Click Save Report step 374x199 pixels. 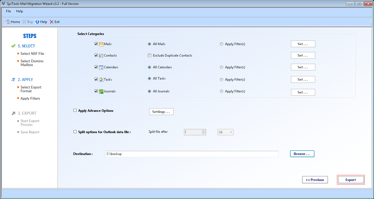click(x=30, y=132)
